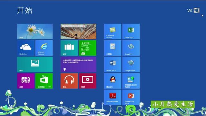
Task: Launch PowerPoint 2013
Action: 131,97
